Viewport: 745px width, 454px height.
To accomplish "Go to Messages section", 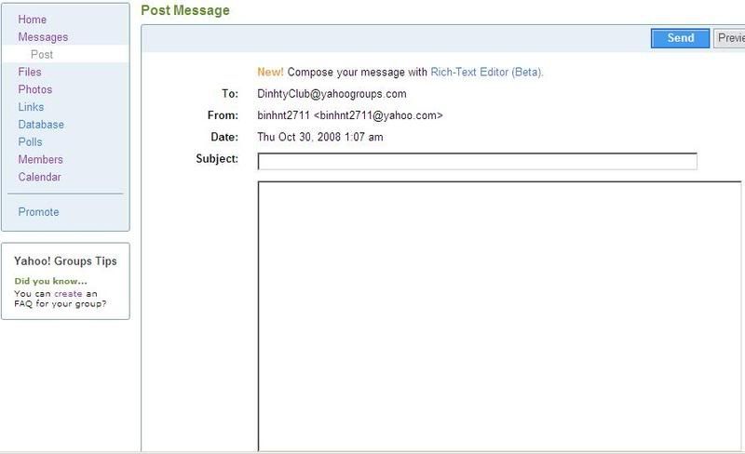I will click(43, 37).
